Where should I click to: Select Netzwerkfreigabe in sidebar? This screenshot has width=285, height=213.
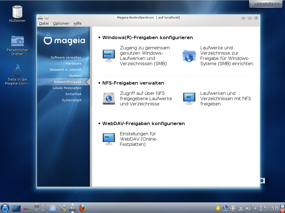pos(63,82)
